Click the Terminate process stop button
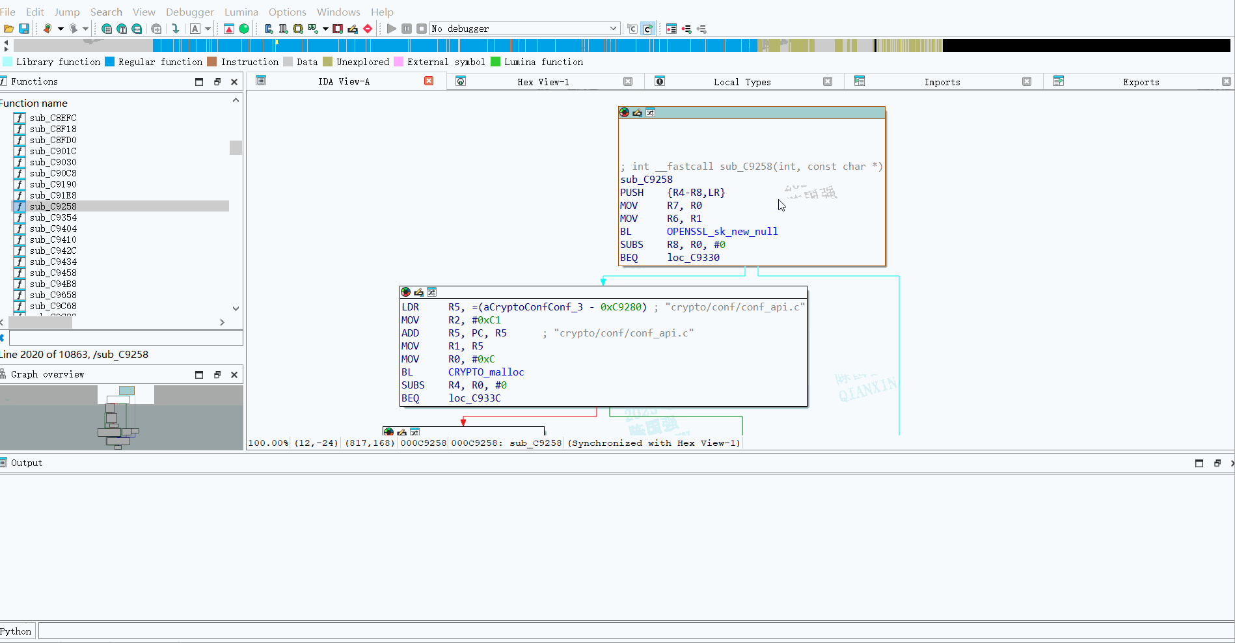This screenshot has height=643, width=1235. pyautogui.click(x=422, y=29)
